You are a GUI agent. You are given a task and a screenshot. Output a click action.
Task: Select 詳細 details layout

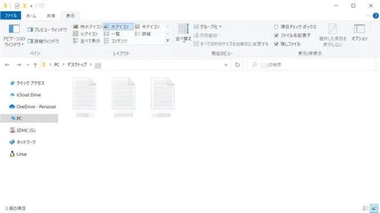(x=143, y=34)
